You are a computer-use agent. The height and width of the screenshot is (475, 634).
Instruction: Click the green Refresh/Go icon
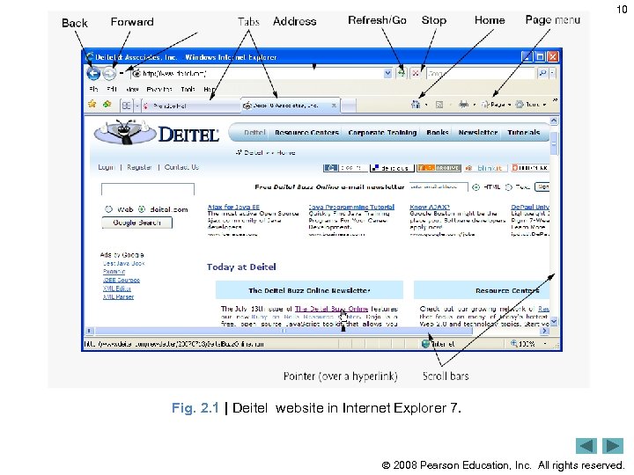[402, 73]
